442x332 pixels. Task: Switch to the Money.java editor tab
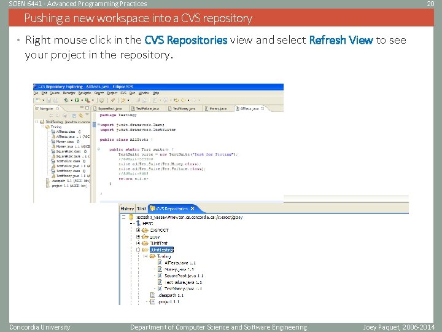coord(219,108)
